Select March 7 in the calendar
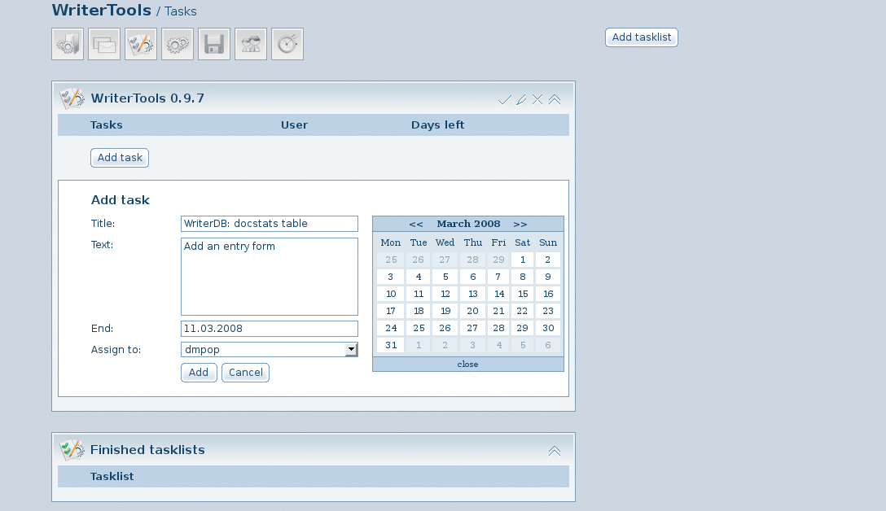 498,277
